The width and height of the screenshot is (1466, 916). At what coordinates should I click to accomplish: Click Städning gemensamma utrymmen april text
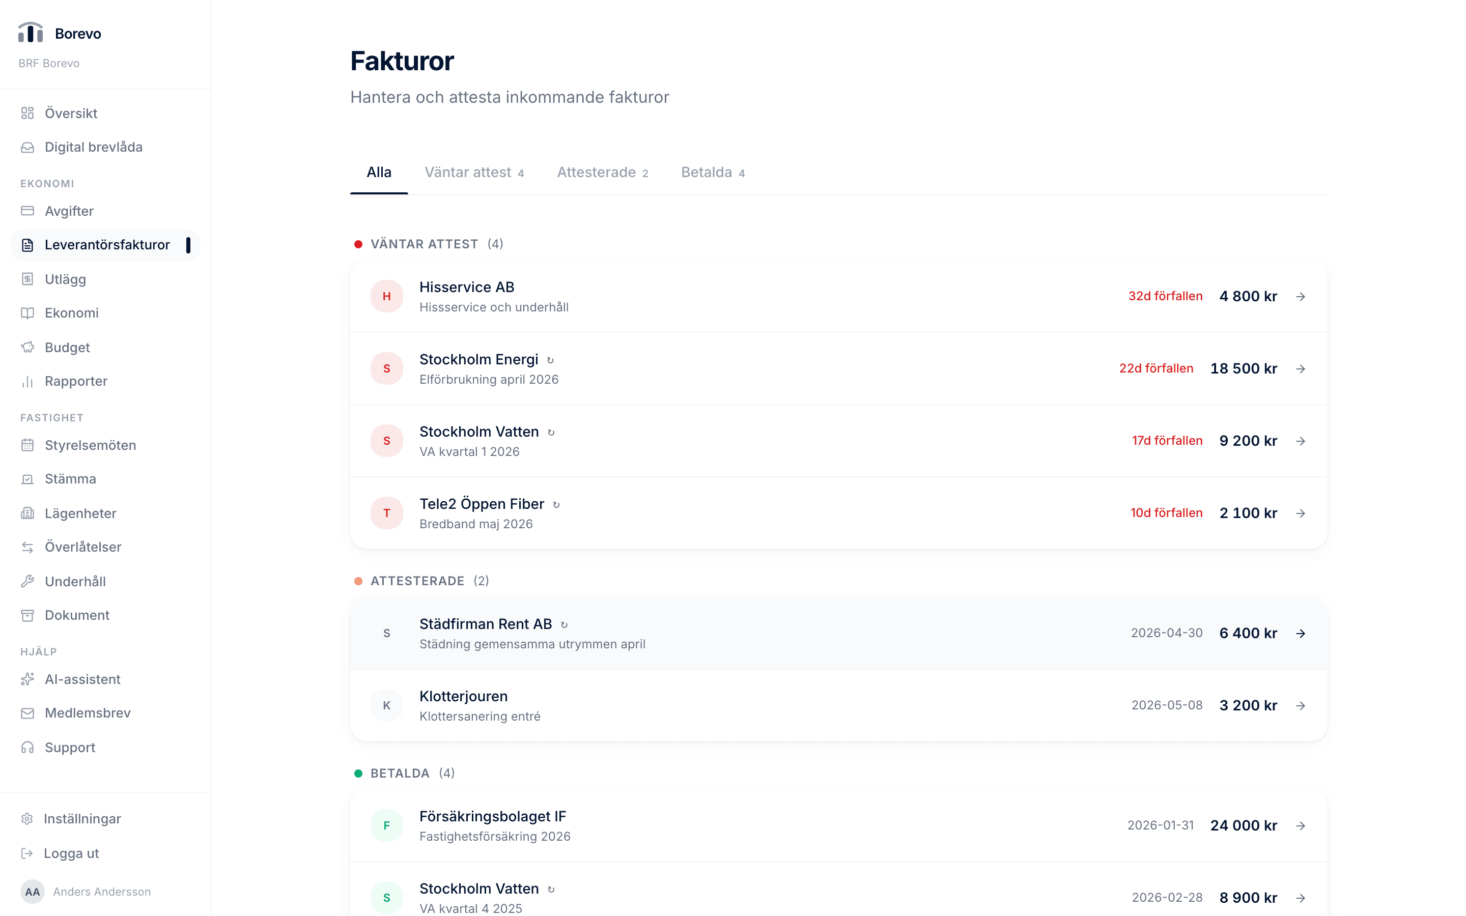pos(532,645)
